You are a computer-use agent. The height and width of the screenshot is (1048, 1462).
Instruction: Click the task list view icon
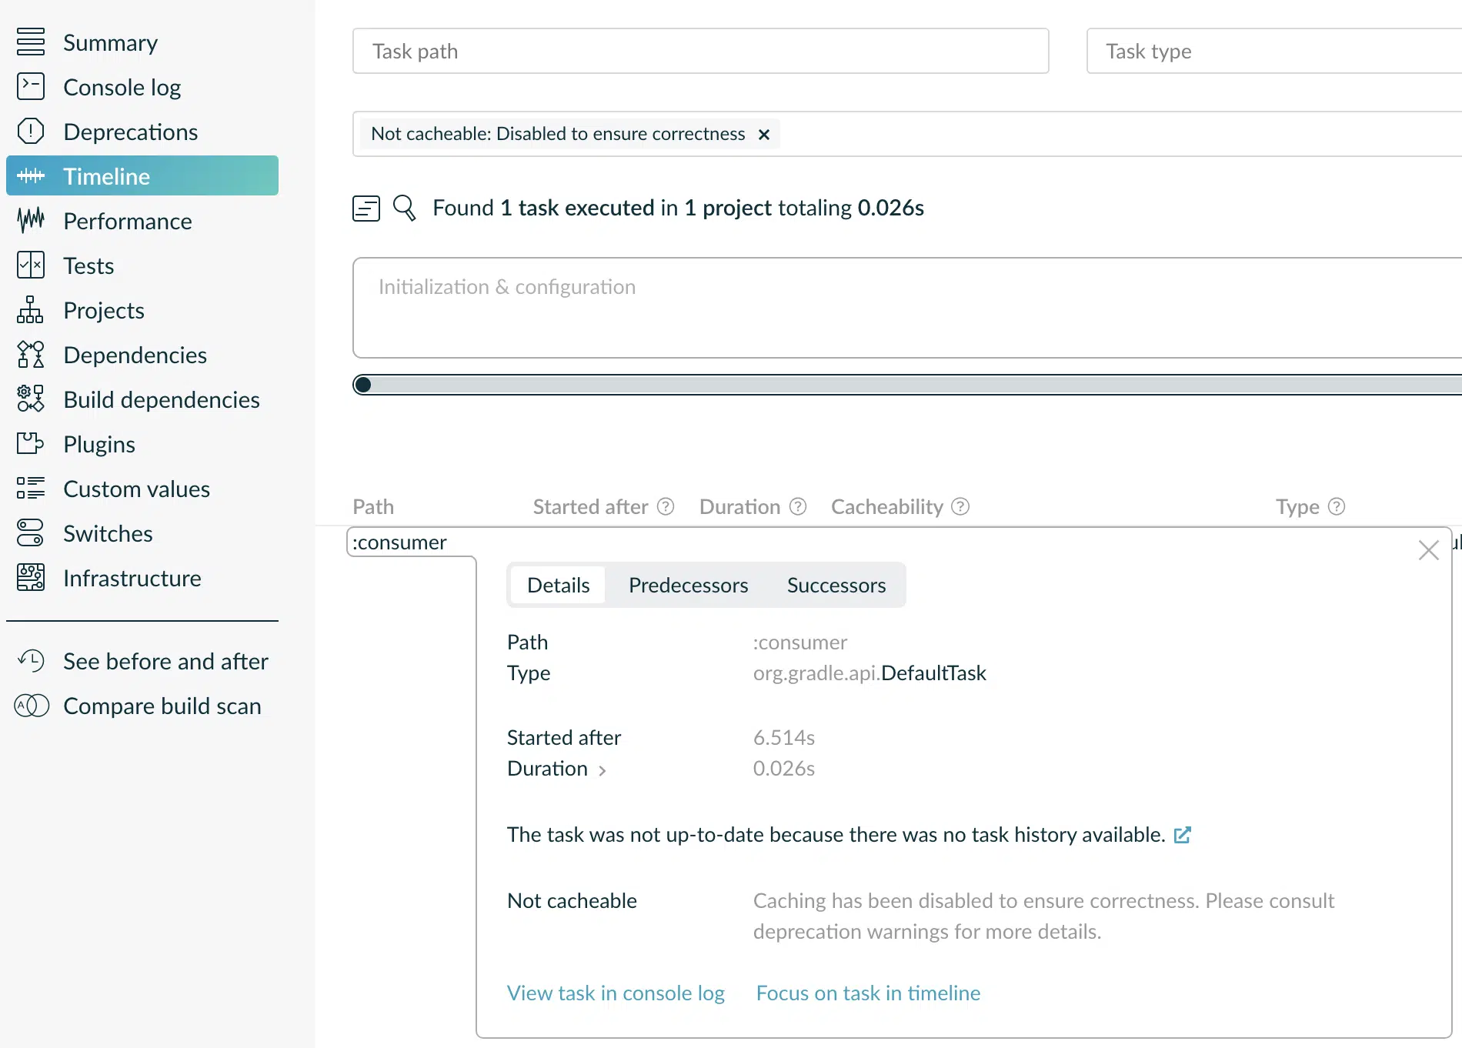coord(366,208)
